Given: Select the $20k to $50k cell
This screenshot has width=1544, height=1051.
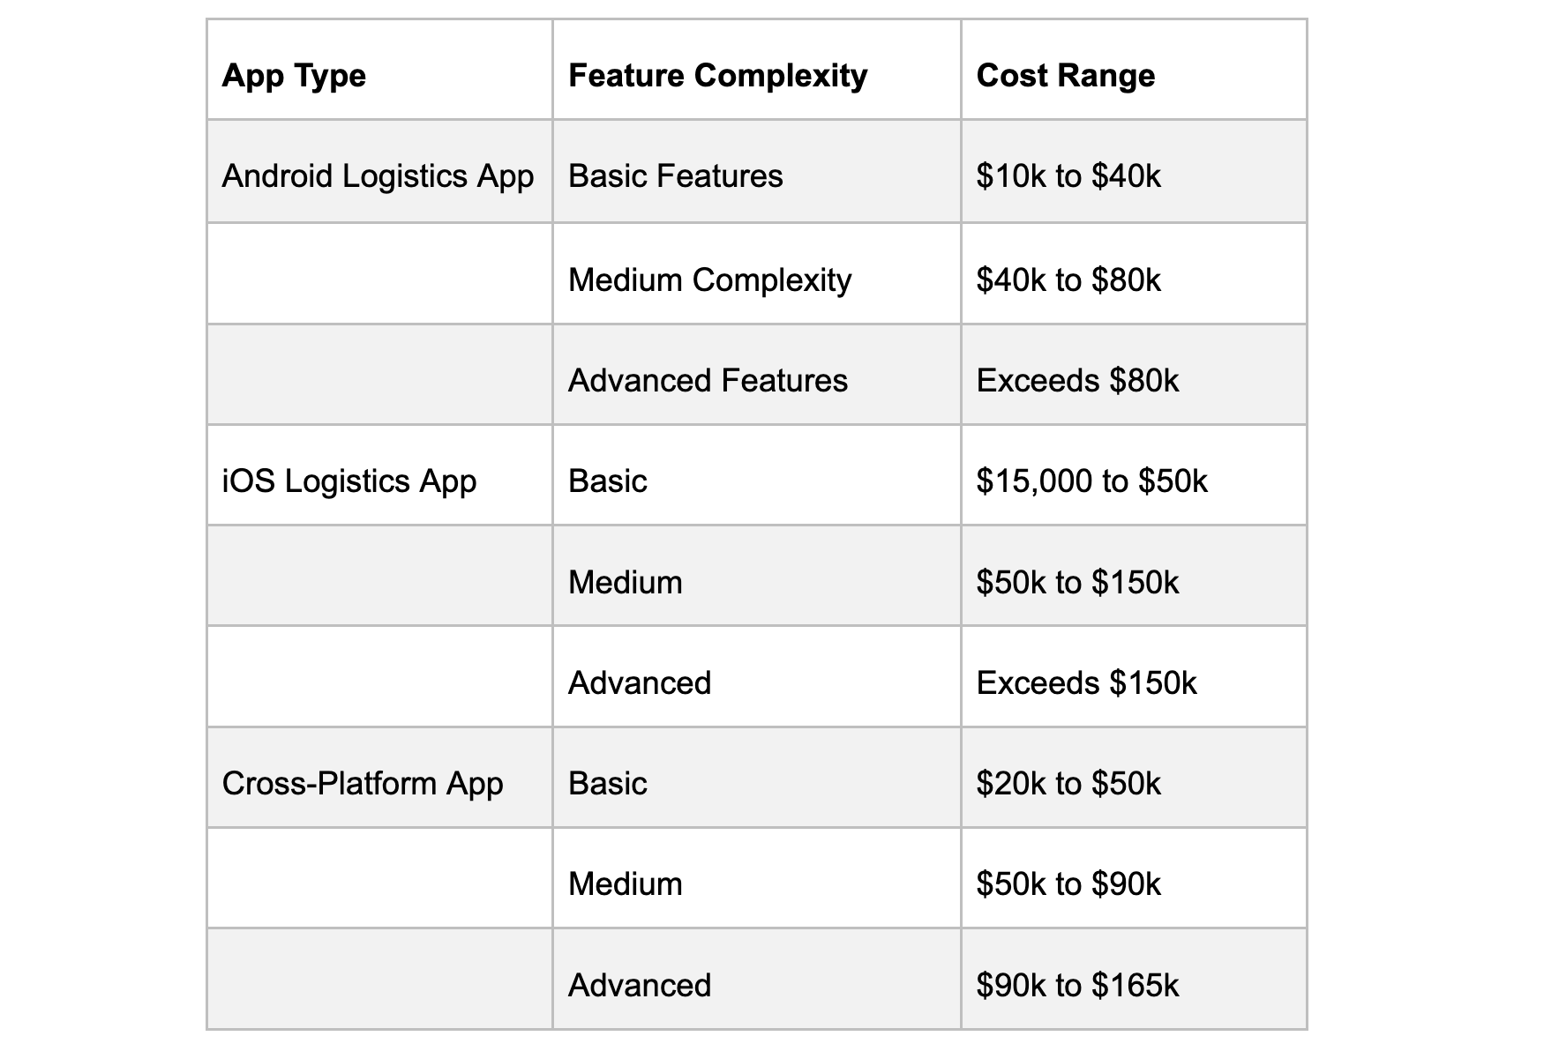Looking at the screenshot, I should pos(1134,778).
